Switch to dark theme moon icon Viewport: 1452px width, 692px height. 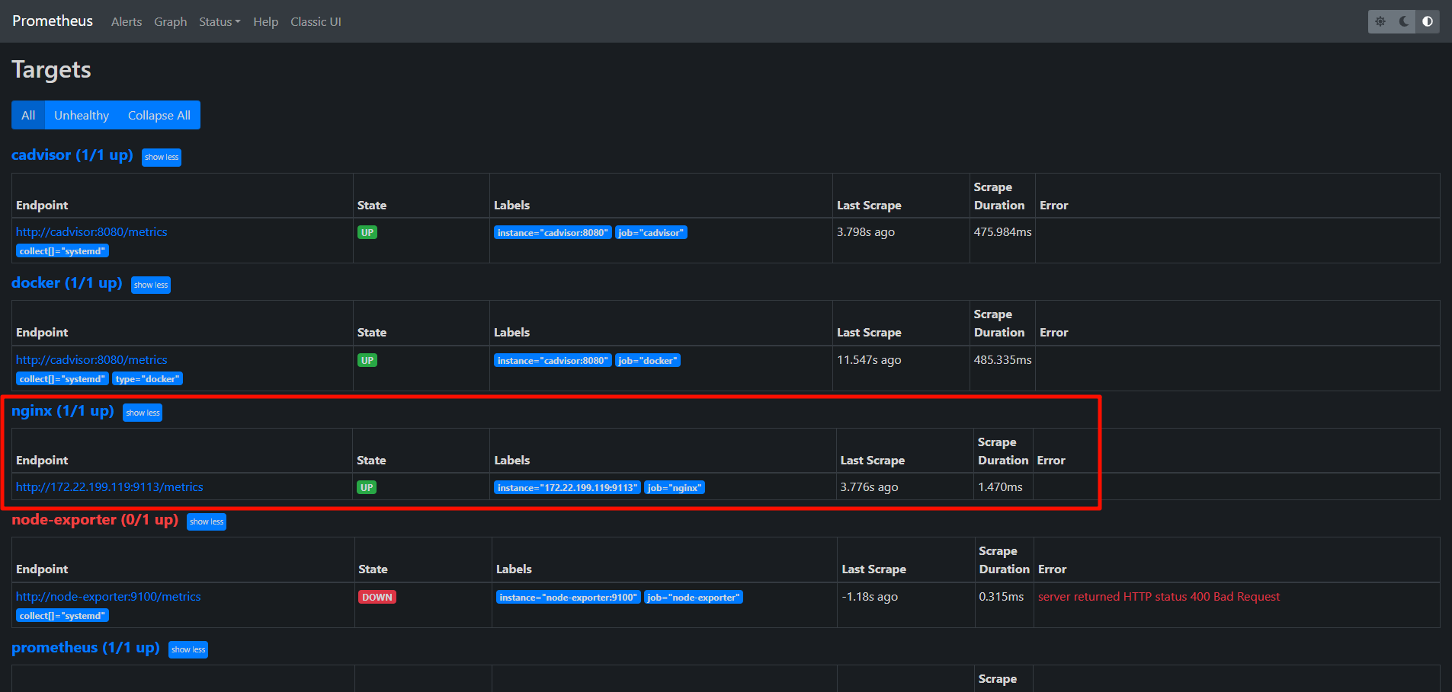tap(1404, 21)
